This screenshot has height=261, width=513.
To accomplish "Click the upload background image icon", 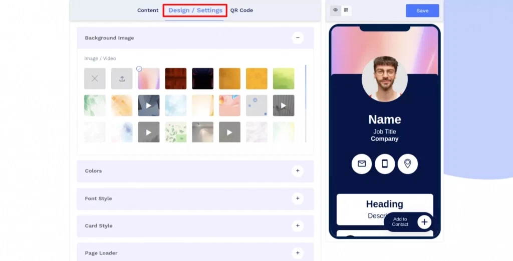I will tap(122, 78).
